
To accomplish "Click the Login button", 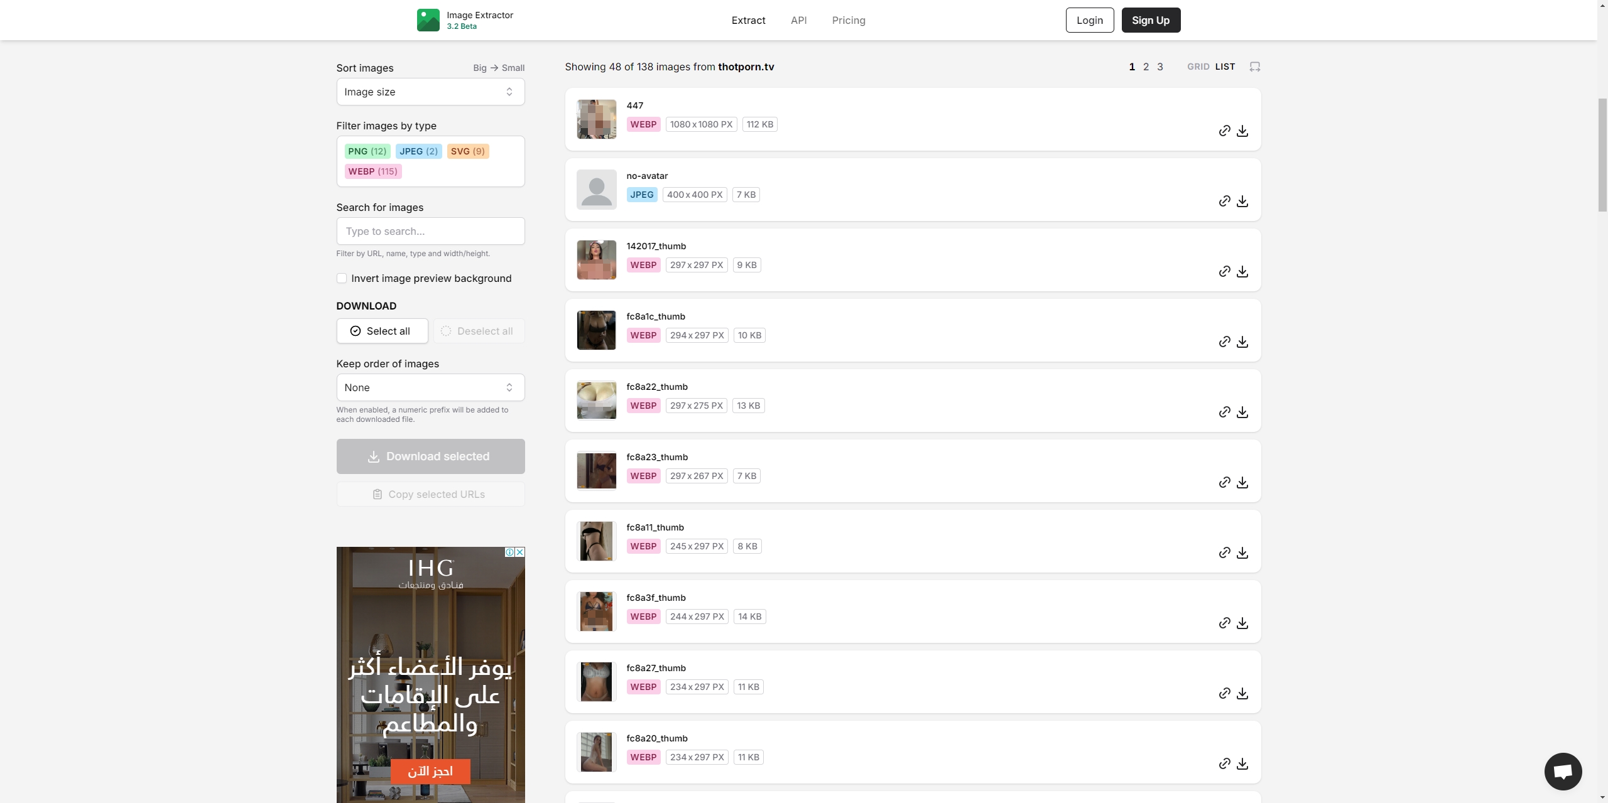I will pos(1090,19).
